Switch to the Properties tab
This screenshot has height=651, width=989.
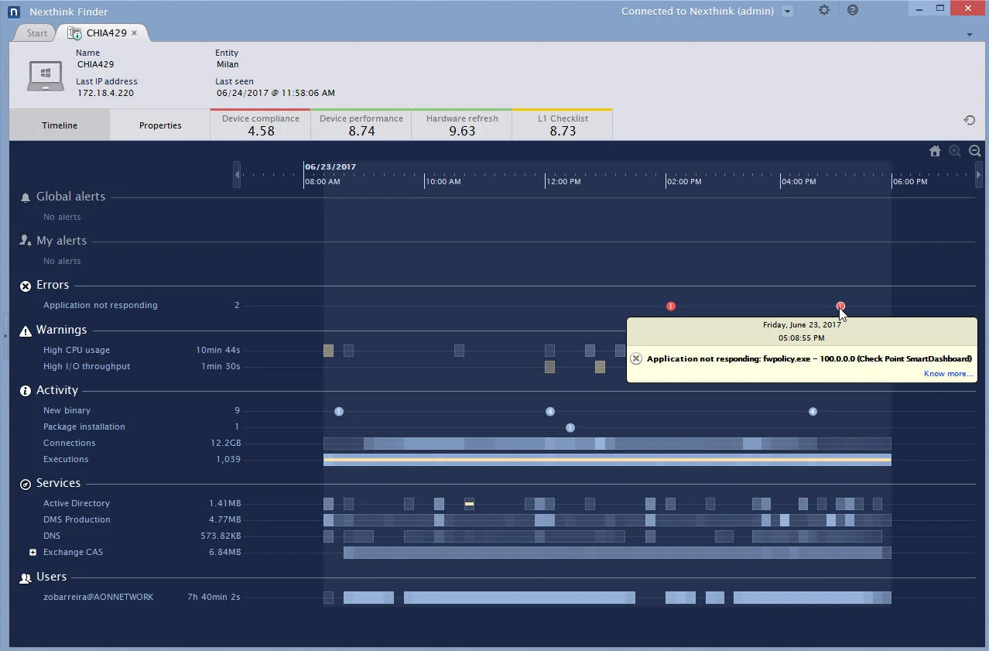[159, 124]
